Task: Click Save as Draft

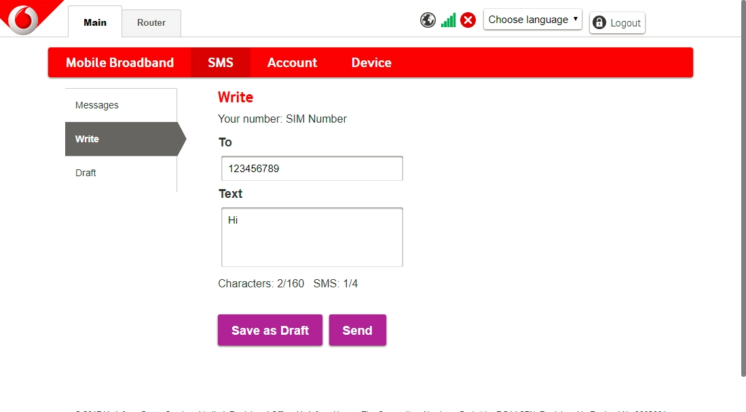Action: coord(270,330)
